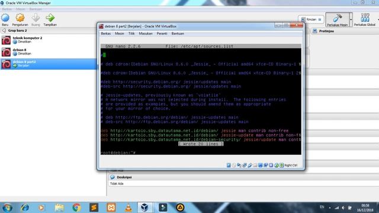The height and width of the screenshot is (213, 379).
Task: Open the AIMP player taskbar icon
Action: [180, 208]
